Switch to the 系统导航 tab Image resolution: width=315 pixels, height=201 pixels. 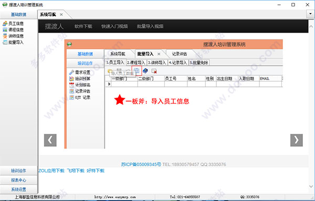(x=48, y=15)
